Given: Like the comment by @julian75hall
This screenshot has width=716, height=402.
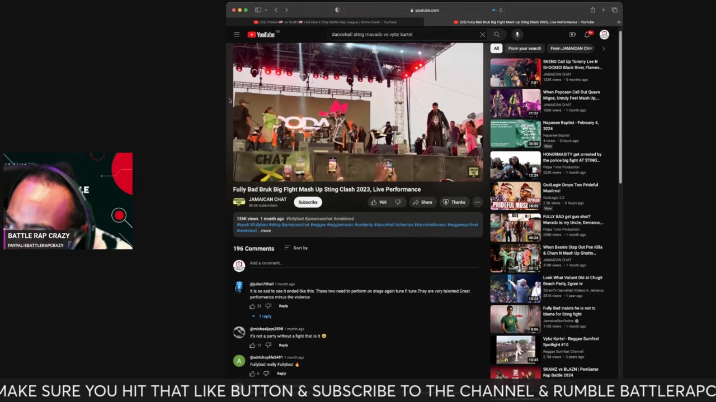Looking at the screenshot, I should (x=252, y=306).
